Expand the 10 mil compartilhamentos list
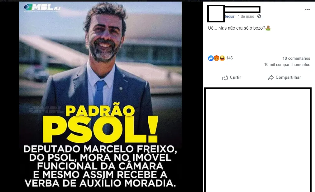This screenshot has width=315, height=192. [x=287, y=65]
